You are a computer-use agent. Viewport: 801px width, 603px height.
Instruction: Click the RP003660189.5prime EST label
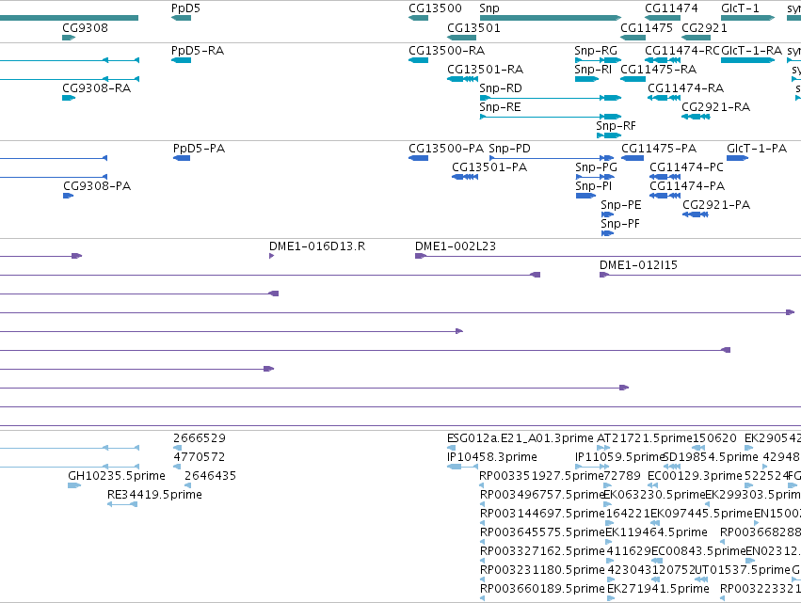pyautogui.click(x=542, y=589)
